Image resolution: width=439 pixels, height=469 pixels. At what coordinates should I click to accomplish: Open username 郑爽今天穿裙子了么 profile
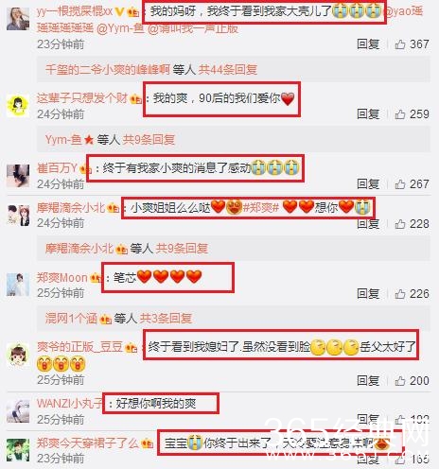[x=88, y=443]
